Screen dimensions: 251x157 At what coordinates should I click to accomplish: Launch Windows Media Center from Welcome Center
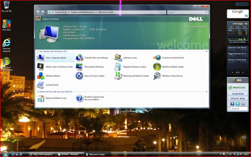[168, 67]
